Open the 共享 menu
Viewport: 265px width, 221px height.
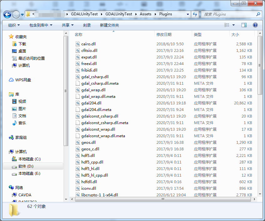point(68,25)
